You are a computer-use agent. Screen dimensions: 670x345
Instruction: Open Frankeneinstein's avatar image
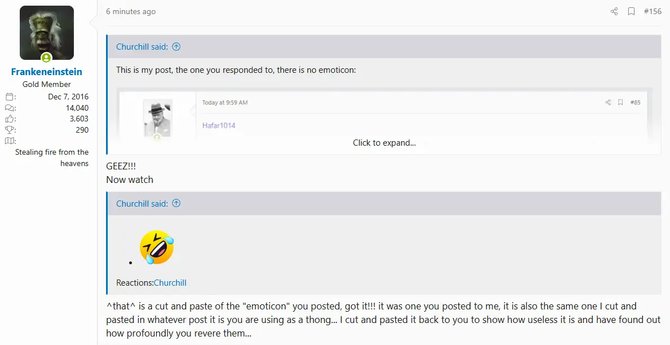(x=47, y=33)
